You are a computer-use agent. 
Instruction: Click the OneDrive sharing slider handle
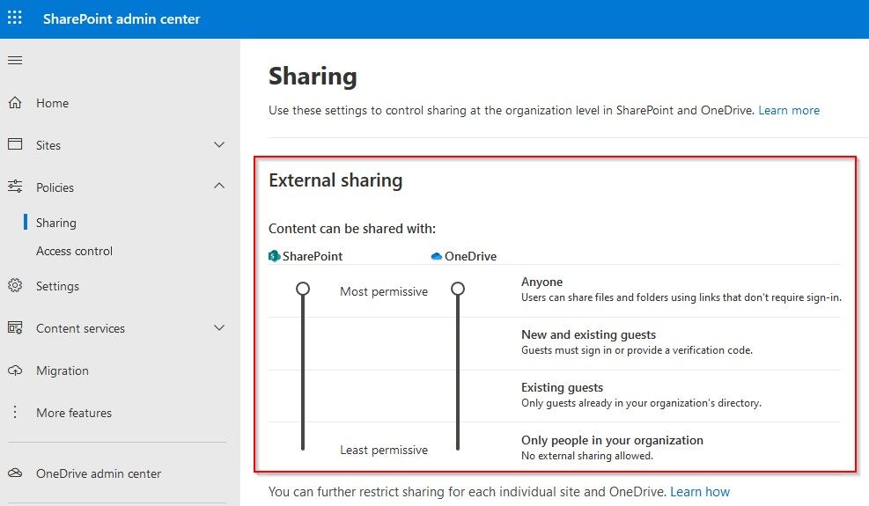[458, 289]
